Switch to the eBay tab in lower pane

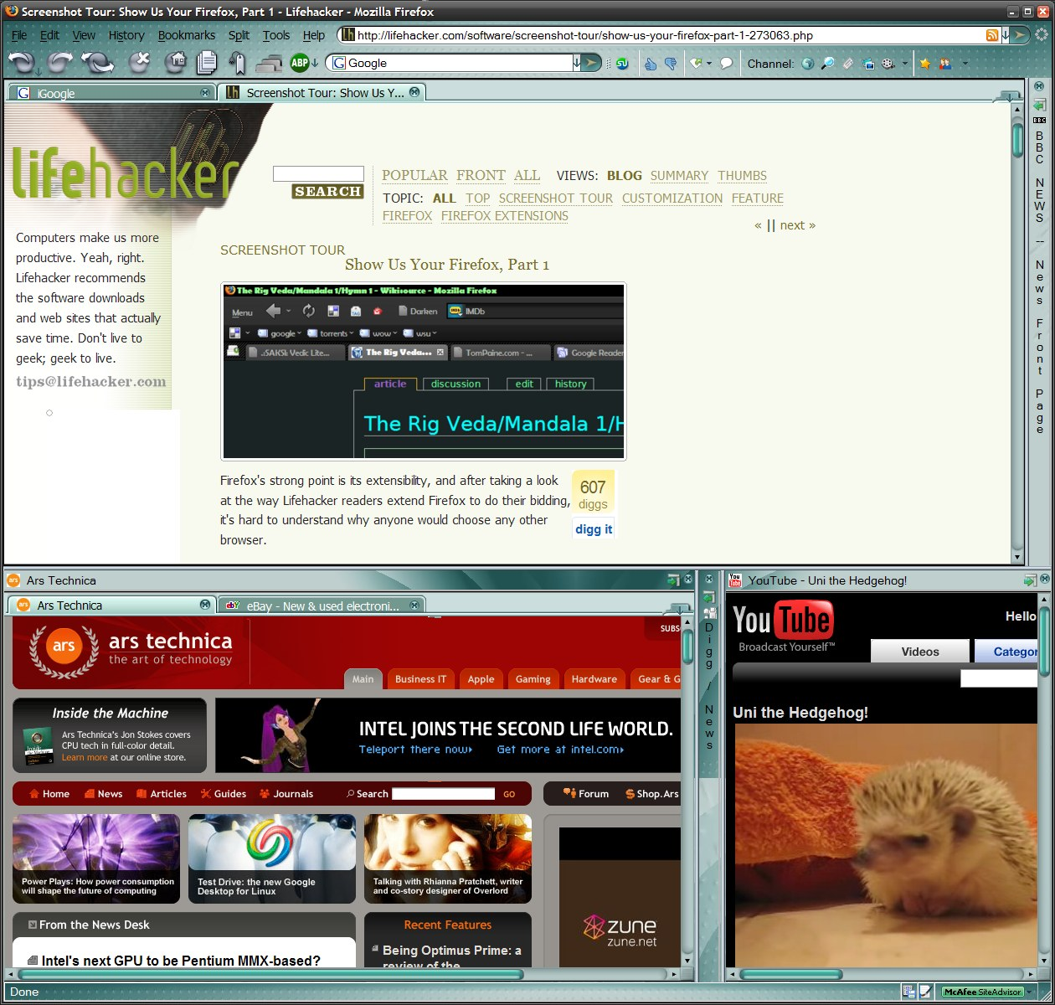pyautogui.click(x=322, y=606)
